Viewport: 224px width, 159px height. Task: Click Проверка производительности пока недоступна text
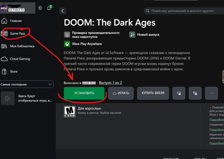[96, 35]
